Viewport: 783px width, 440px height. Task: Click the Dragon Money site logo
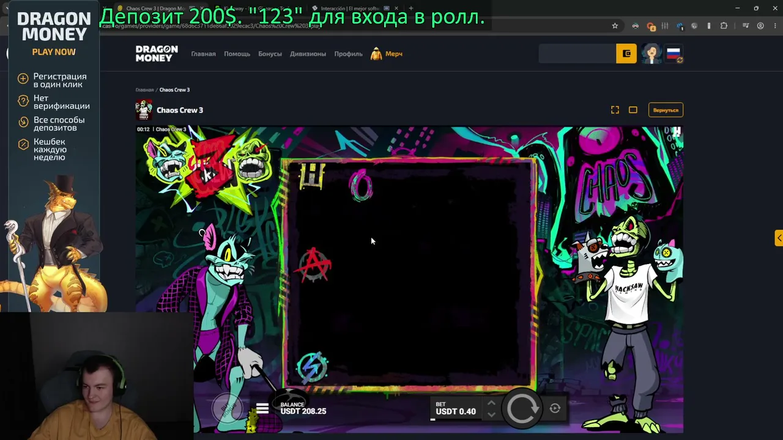pos(157,54)
